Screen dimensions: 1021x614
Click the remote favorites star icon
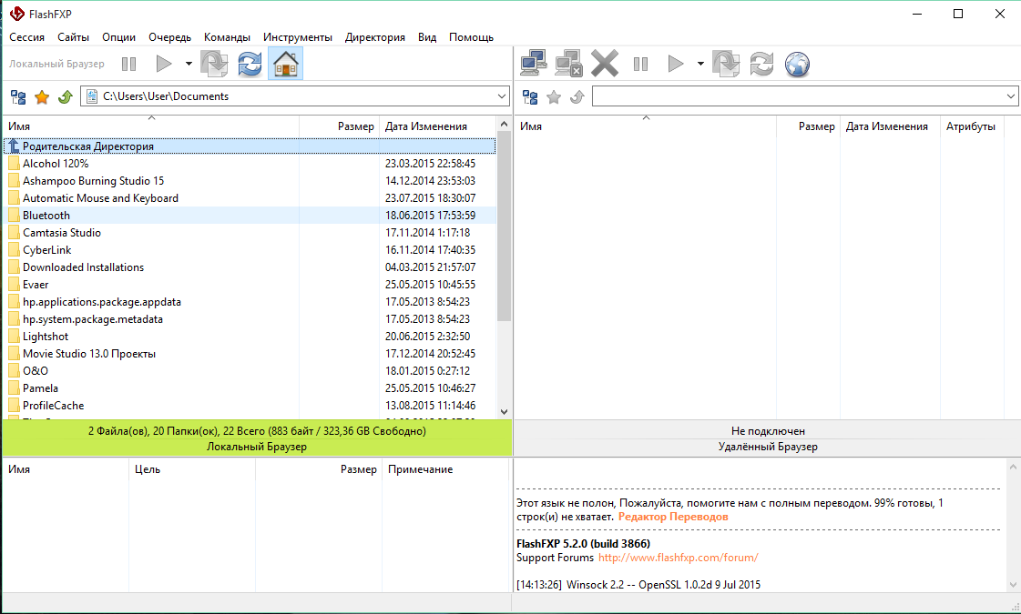554,97
